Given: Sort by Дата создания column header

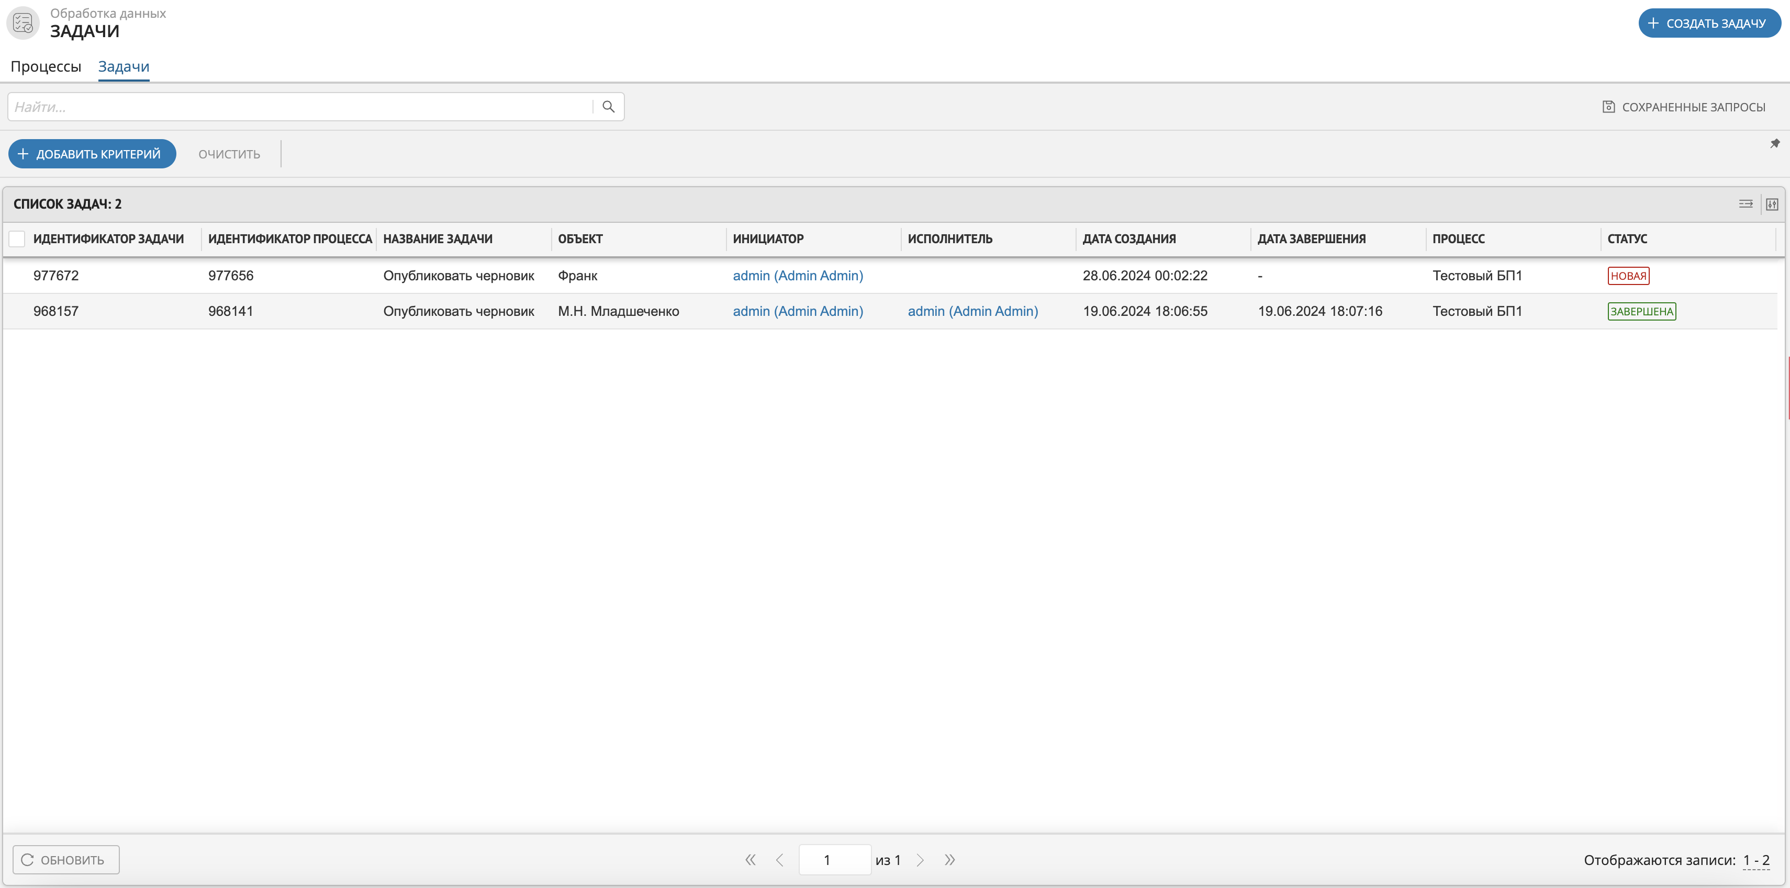Looking at the screenshot, I should [1129, 239].
